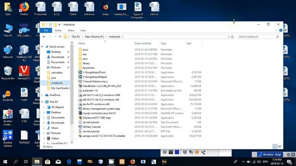Launch Edge from the taskbar
The image size is (296, 166).
tap(69, 162)
